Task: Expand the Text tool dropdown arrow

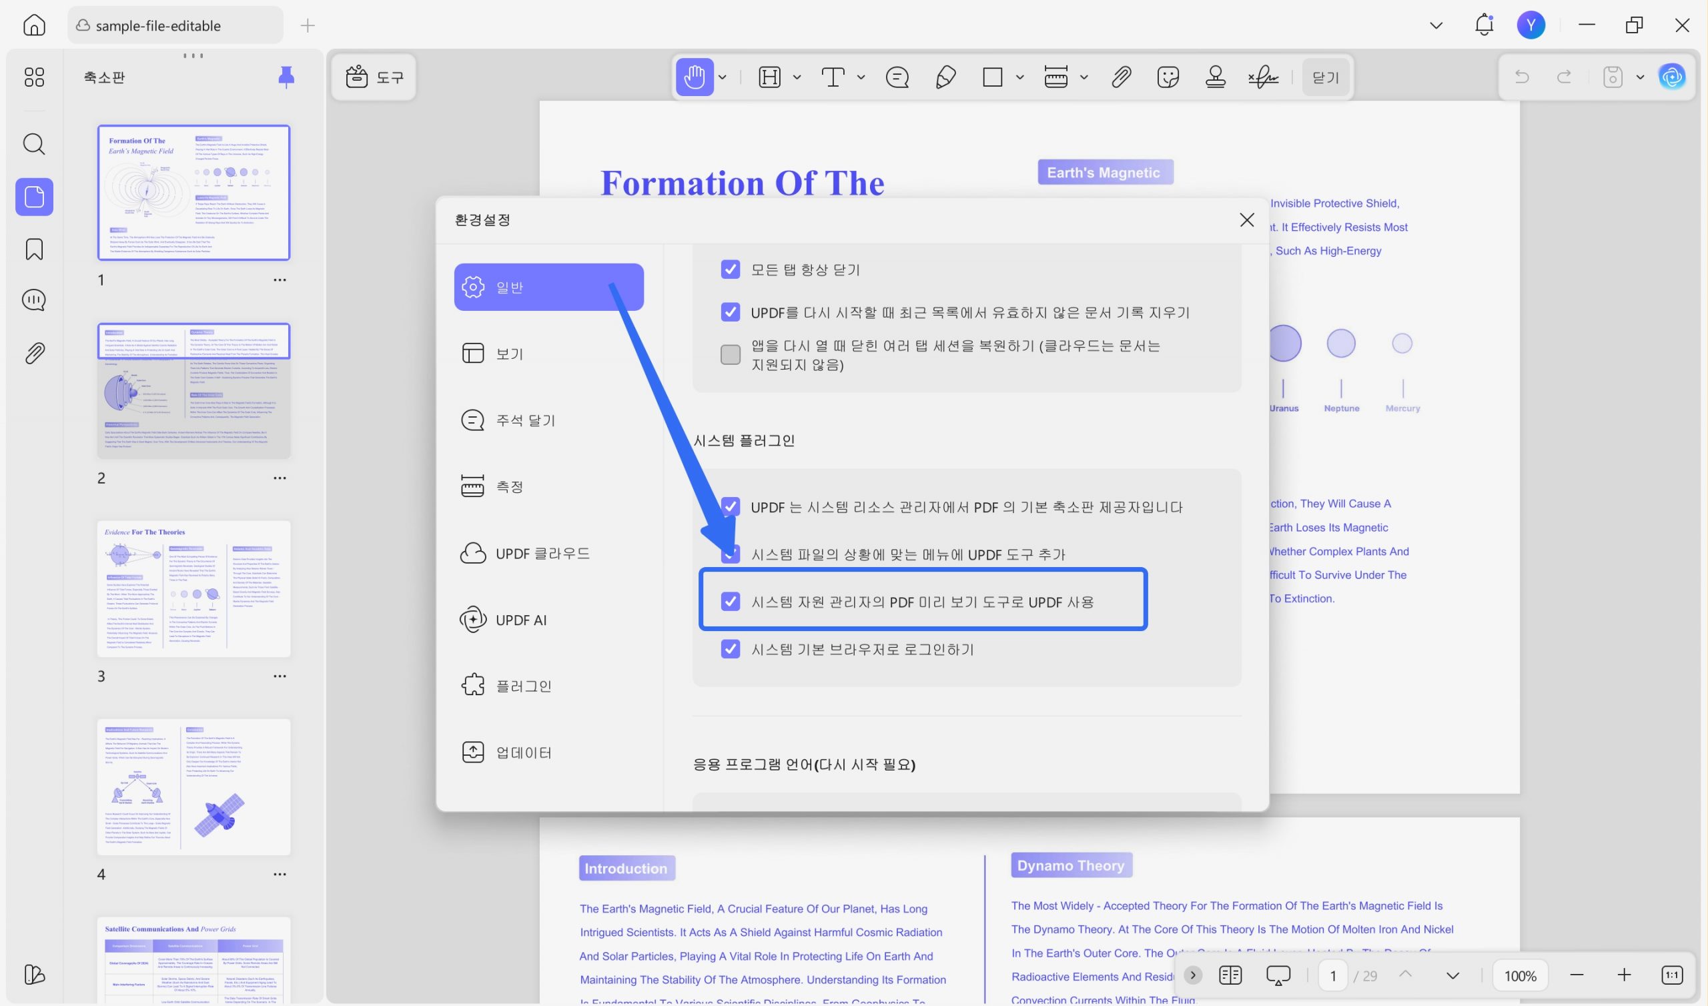Action: click(861, 77)
